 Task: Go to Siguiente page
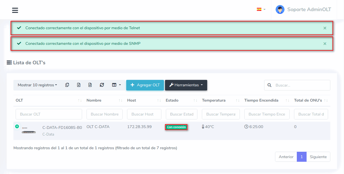tap(318, 157)
